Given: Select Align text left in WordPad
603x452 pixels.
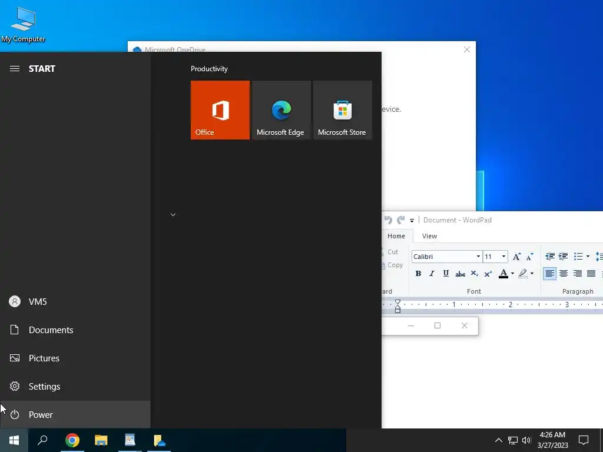Looking at the screenshot, I should [549, 273].
